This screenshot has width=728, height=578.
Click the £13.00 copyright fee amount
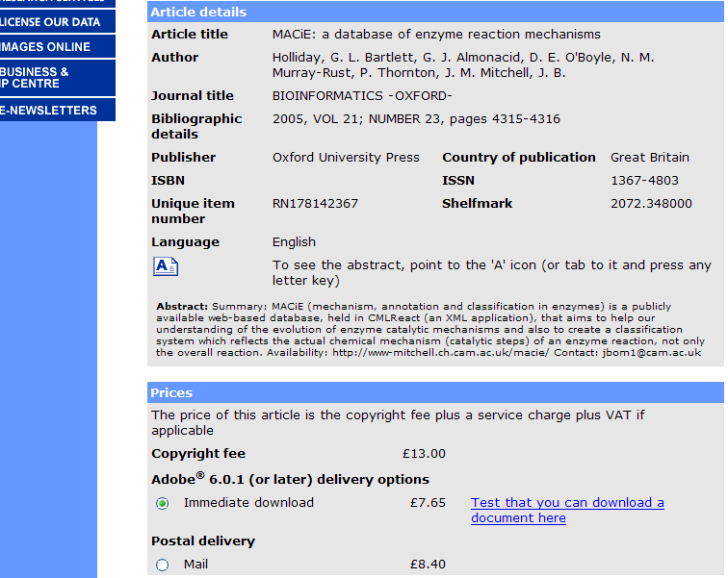coord(424,454)
